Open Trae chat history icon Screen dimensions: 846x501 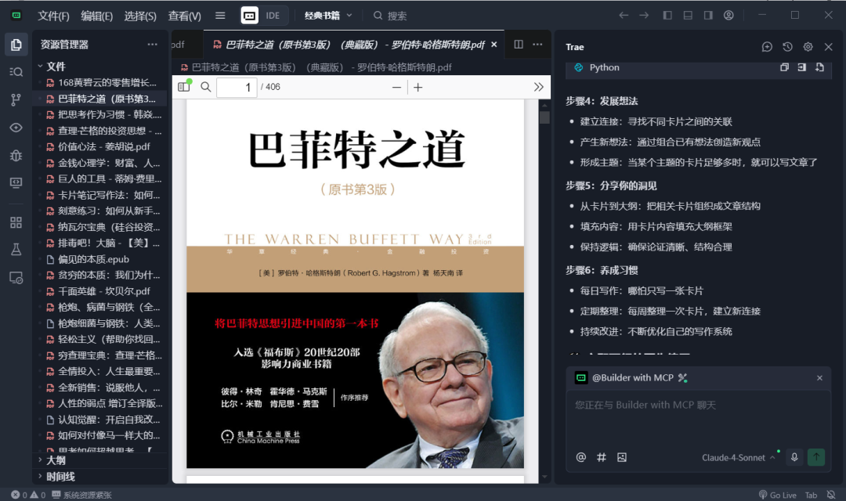click(x=787, y=47)
